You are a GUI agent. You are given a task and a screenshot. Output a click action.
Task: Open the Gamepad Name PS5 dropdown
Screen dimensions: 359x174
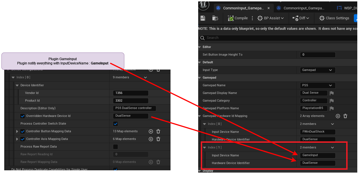(x=318, y=85)
